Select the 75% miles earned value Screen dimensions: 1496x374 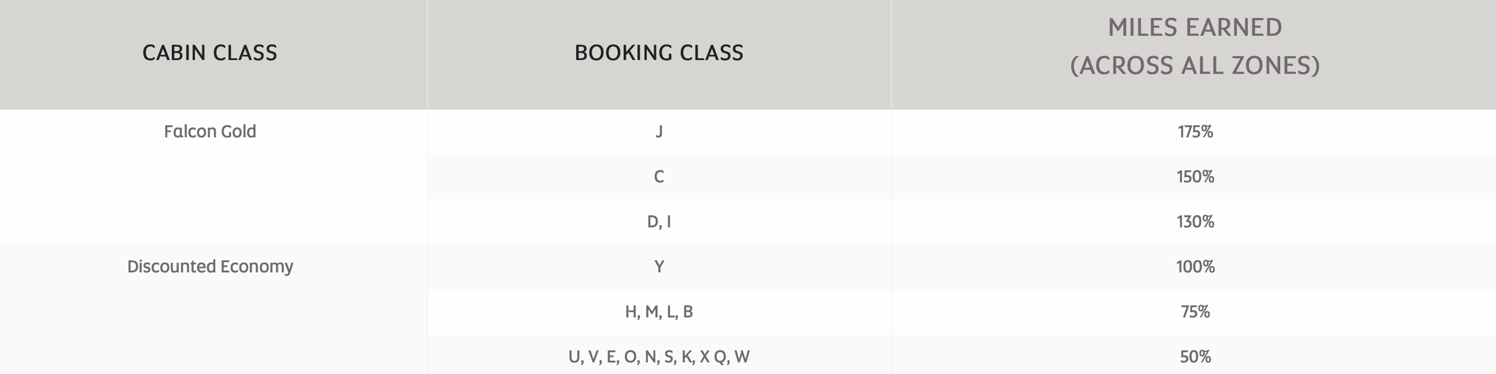pos(1195,312)
